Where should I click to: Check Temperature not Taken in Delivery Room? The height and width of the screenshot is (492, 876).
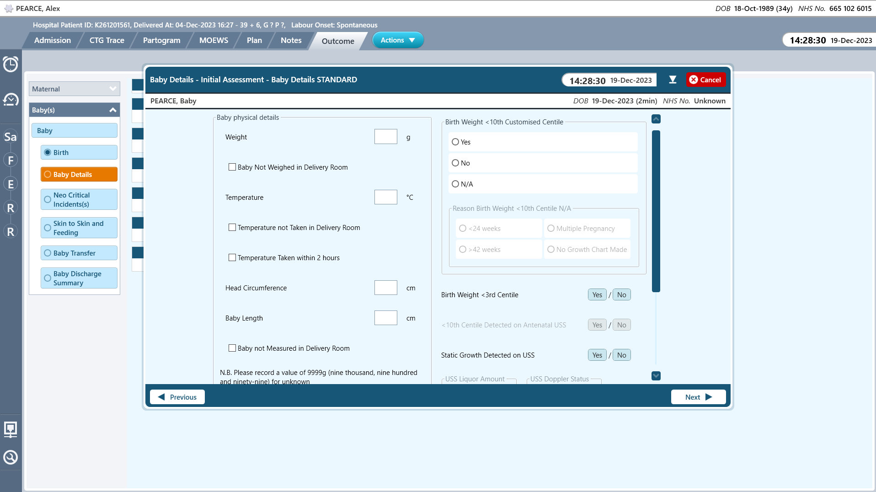pos(232,228)
